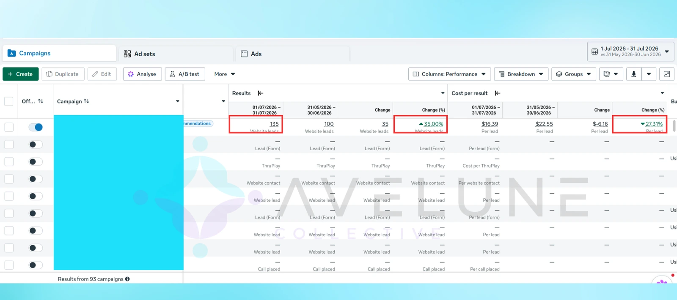
Task: Enable the Call placed campaign toggle
Action: click(36, 265)
